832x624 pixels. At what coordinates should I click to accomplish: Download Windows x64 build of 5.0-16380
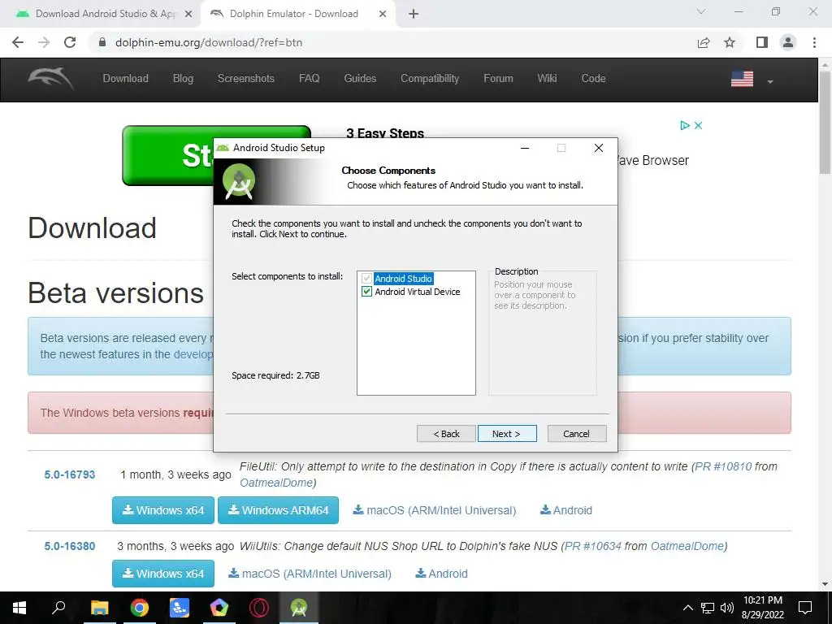162,574
